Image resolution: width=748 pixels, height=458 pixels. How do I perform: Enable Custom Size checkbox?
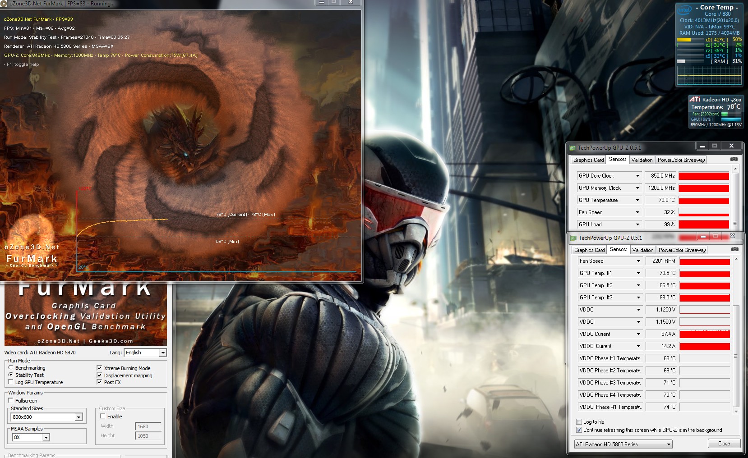pyautogui.click(x=102, y=416)
